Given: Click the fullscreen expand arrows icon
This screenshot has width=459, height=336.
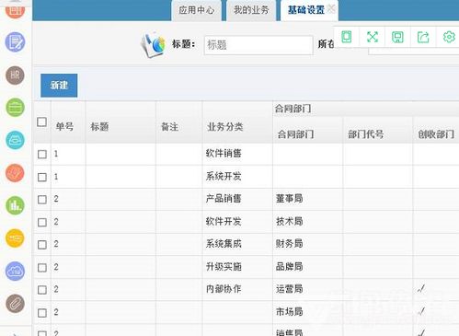Looking at the screenshot, I should click(373, 37).
